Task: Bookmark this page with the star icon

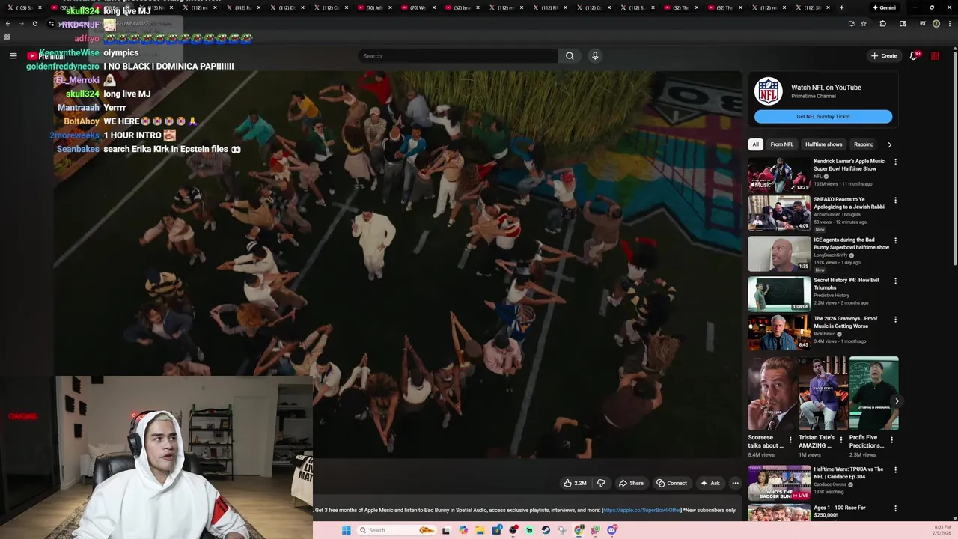Action: (x=864, y=24)
